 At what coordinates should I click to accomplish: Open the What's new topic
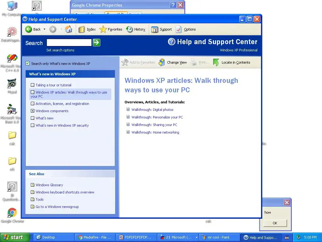pyautogui.click(x=44, y=118)
